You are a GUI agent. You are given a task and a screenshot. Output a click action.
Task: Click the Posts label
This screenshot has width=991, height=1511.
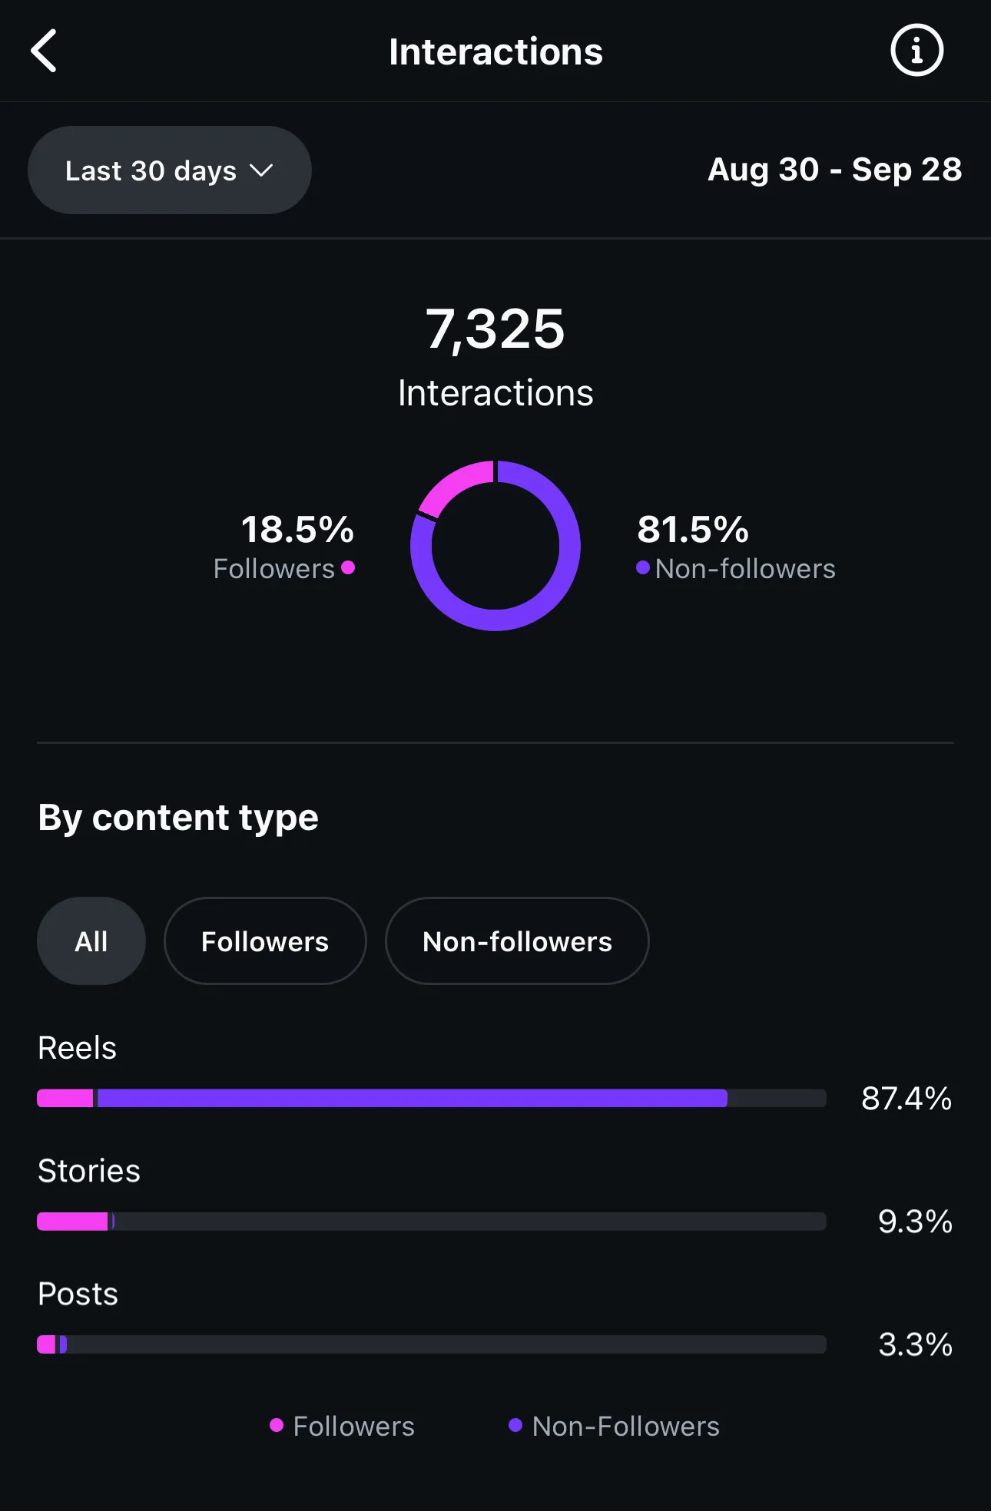(x=77, y=1293)
